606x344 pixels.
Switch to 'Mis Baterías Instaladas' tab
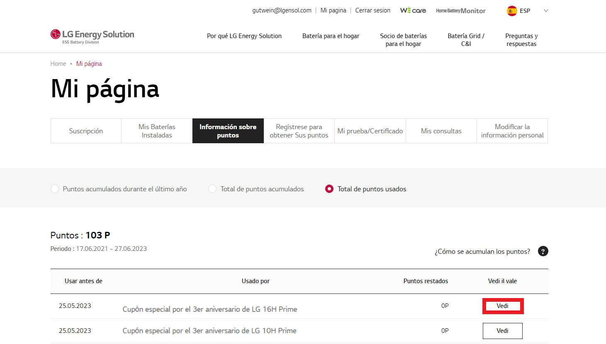(157, 131)
